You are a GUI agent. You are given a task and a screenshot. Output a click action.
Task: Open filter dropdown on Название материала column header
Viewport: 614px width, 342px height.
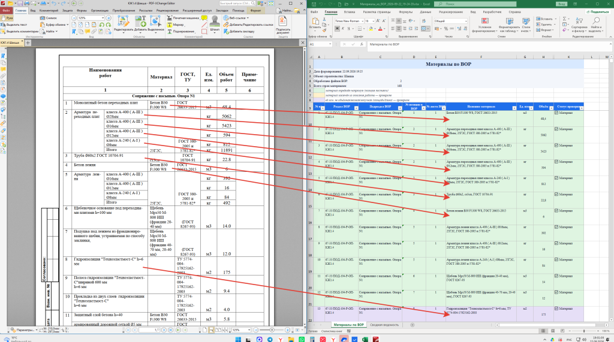coord(514,108)
